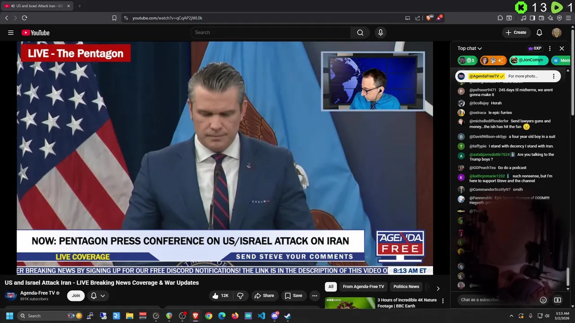The height and width of the screenshot is (323, 575).
Task: Like the video with thumbs up
Action: pos(221,296)
